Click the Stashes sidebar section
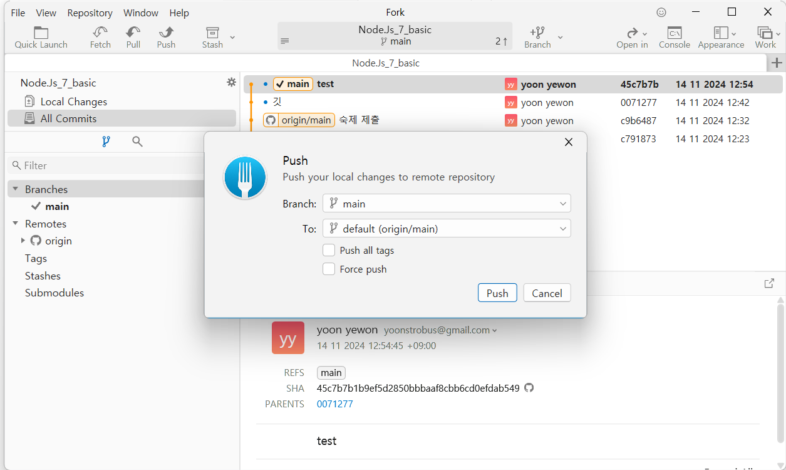The image size is (786, 470). 43,276
